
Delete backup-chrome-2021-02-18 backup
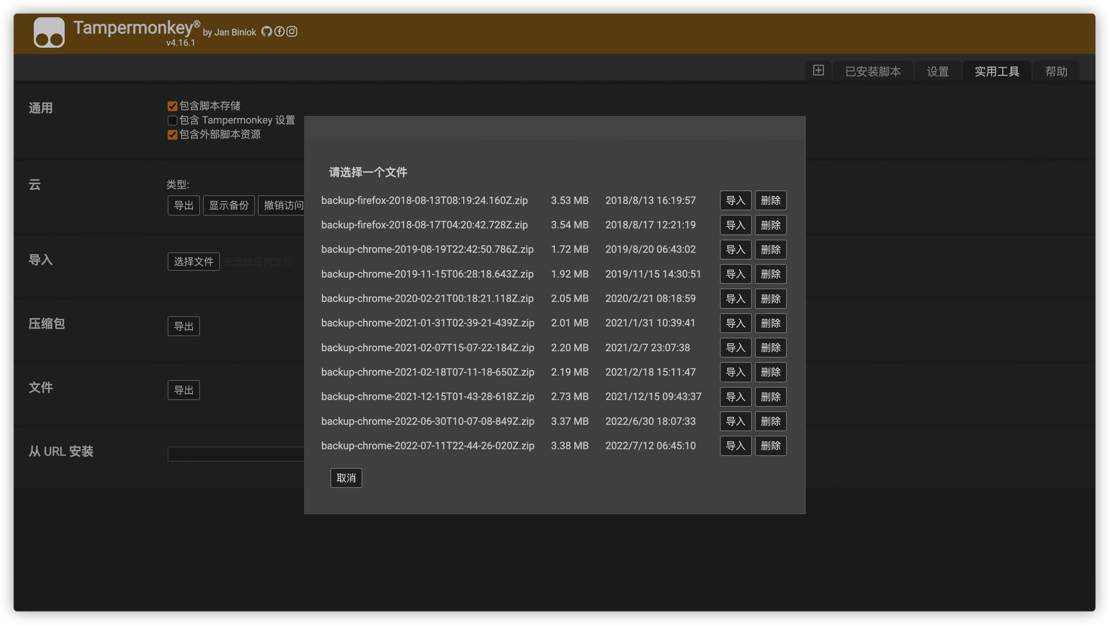(771, 372)
